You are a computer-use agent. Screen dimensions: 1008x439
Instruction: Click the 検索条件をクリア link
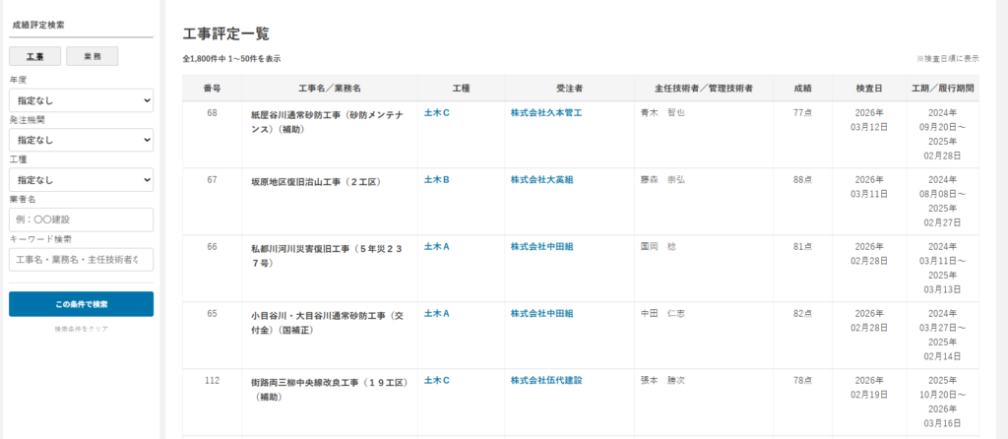(x=81, y=328)
